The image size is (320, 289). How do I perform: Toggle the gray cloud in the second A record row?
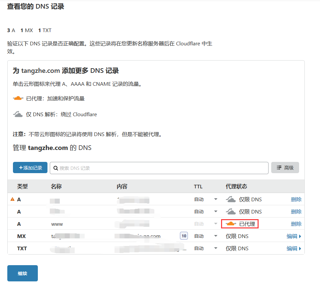click(x=231, y=212)
